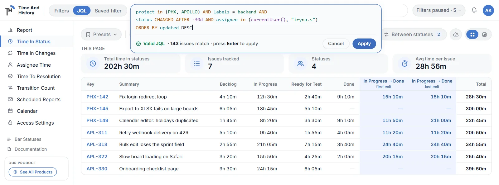Click the Time In Status clock icon
This screenshot has height=185, width=499.
click(x=10, y=41)
